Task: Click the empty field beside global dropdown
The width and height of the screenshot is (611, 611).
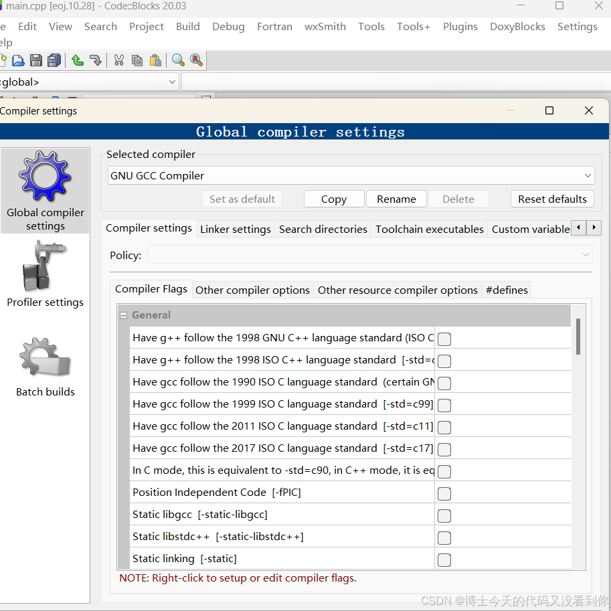Action: [396, 82]
